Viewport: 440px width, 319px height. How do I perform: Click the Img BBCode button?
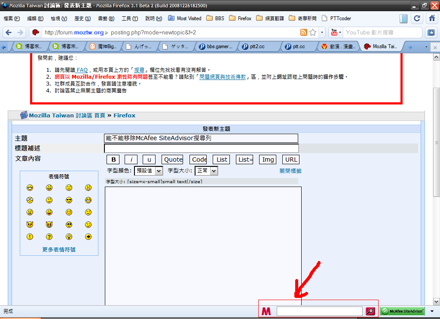[268, 159]
